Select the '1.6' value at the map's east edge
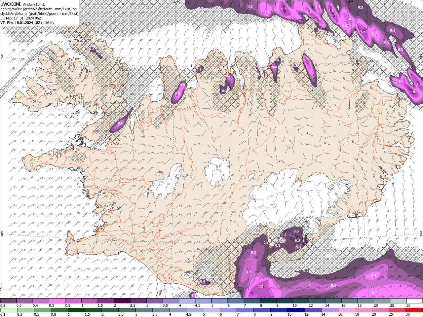Image resolution: width=423 pixels, height=317 pixels. tap(419, 84)
